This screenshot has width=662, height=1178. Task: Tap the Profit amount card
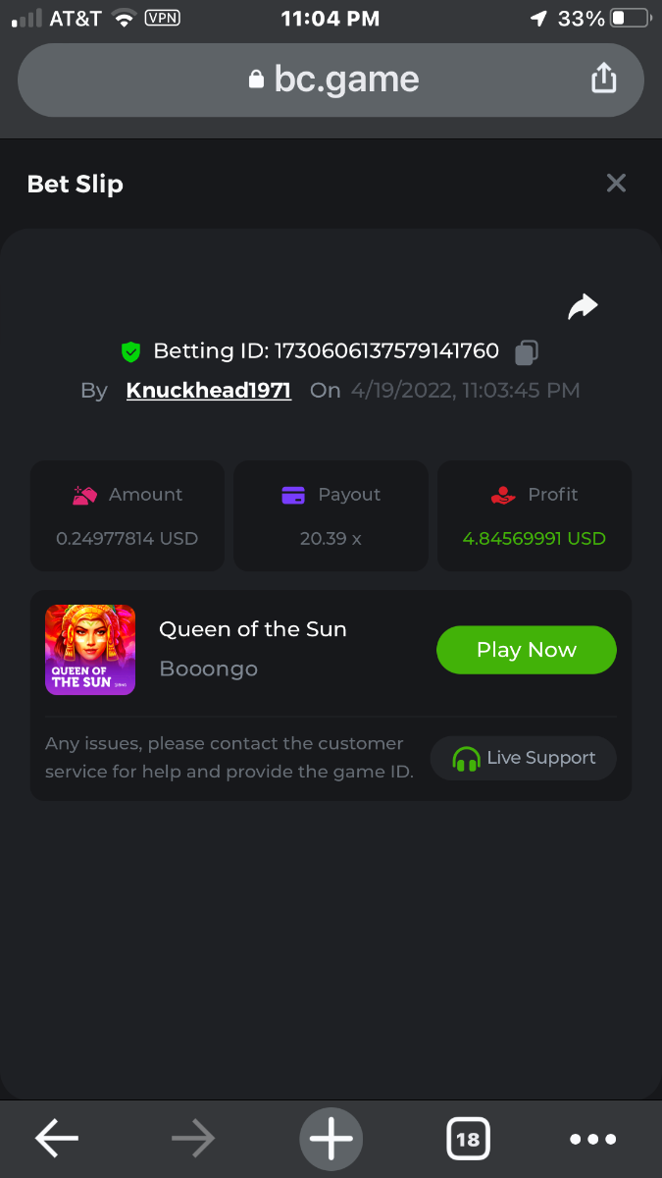[x=535, y=516]
